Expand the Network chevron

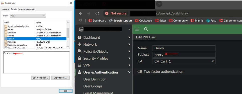129,44
